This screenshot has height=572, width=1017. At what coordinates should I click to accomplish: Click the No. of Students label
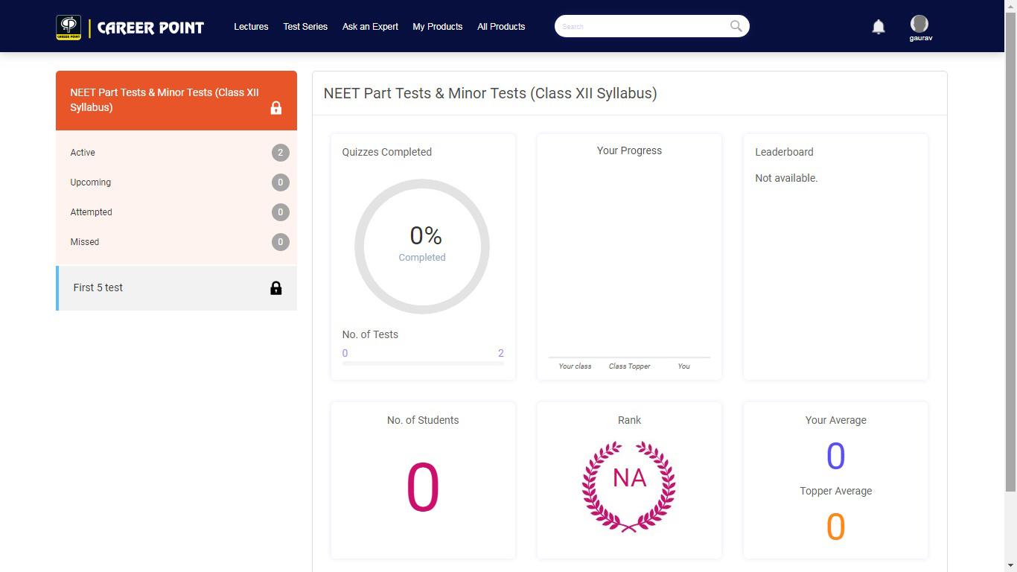point(423,420)
